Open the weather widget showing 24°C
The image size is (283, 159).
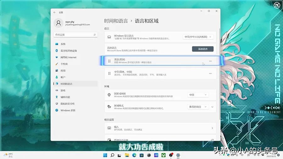click(8, 155)
